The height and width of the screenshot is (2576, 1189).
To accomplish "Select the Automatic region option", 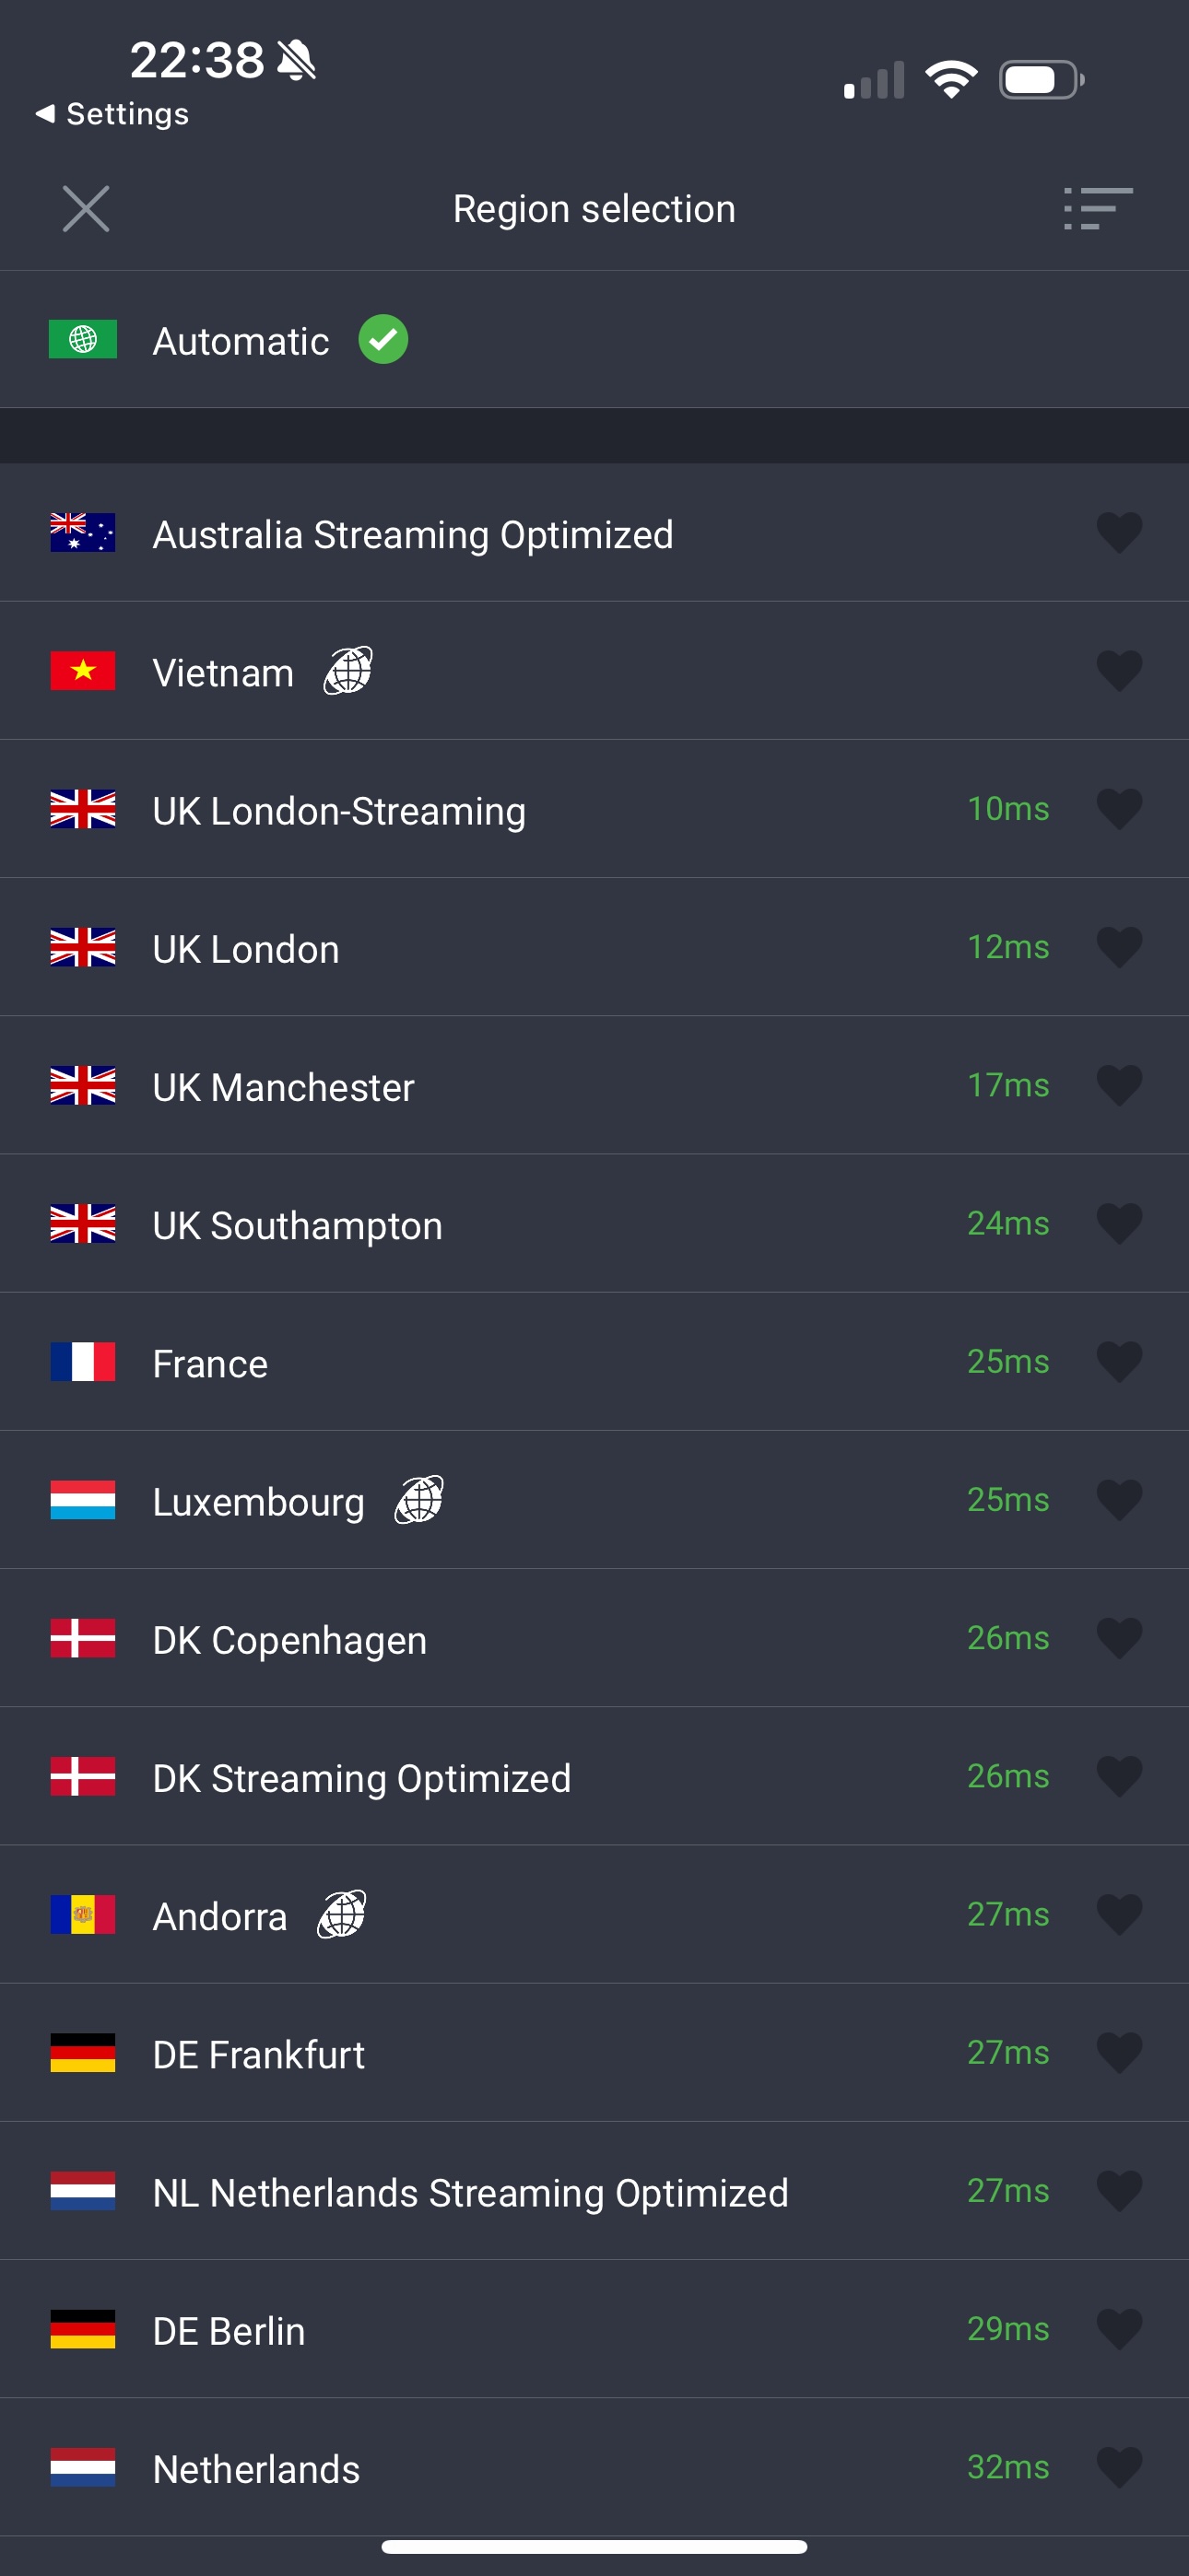I will point(241,341).
